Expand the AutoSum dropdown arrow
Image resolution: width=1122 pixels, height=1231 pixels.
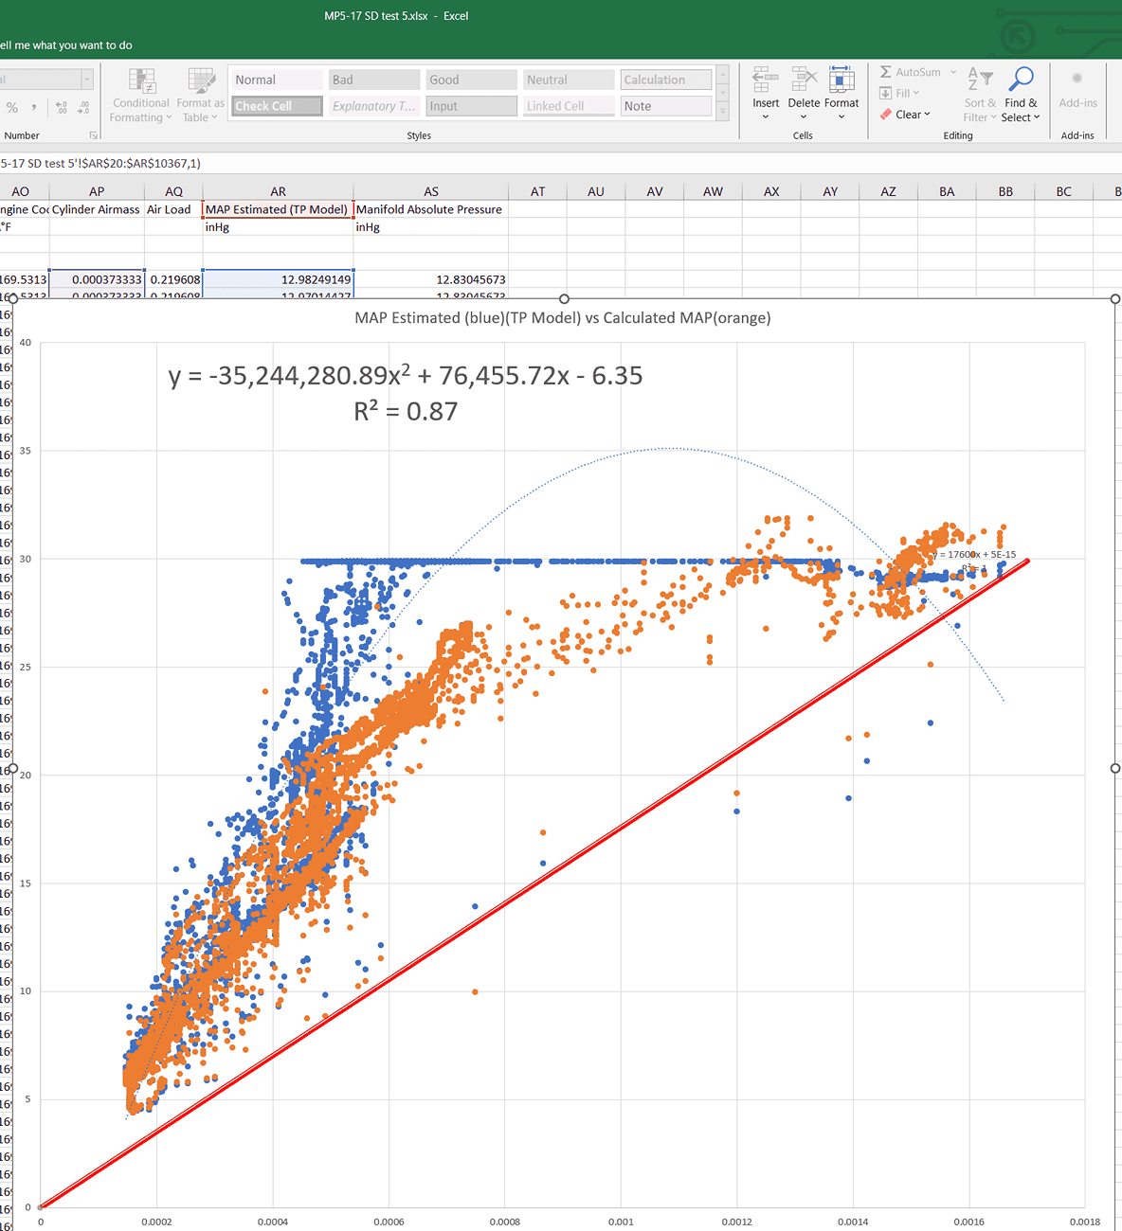coord(953,72)
